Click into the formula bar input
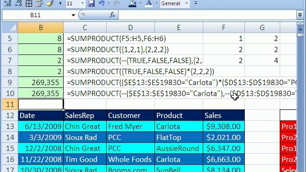Screen dimensions: 306x172 tap(208, 15)
